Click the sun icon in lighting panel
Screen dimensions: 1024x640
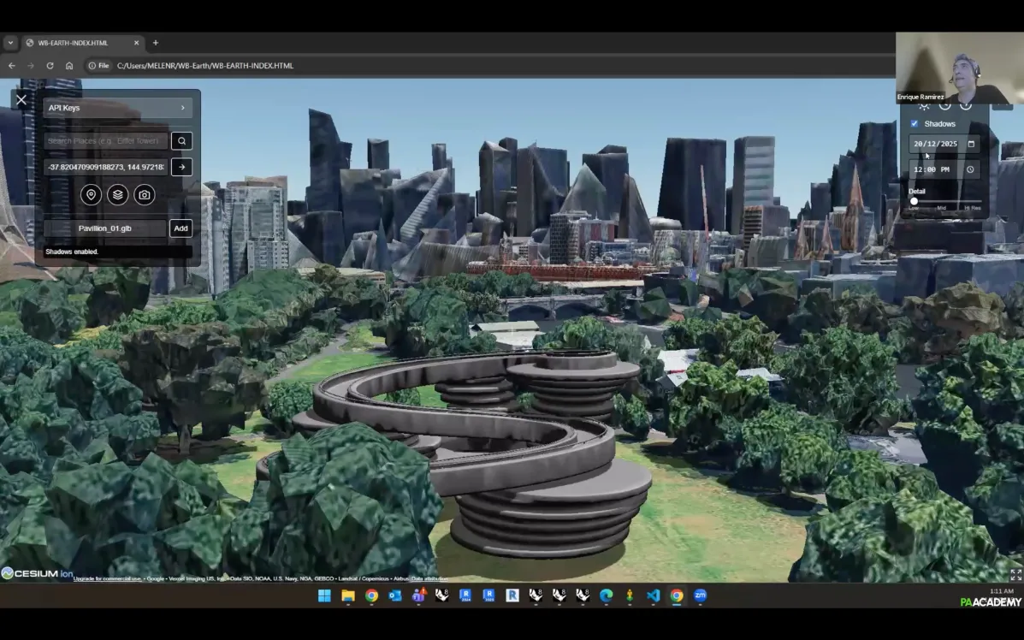point(924,106)
